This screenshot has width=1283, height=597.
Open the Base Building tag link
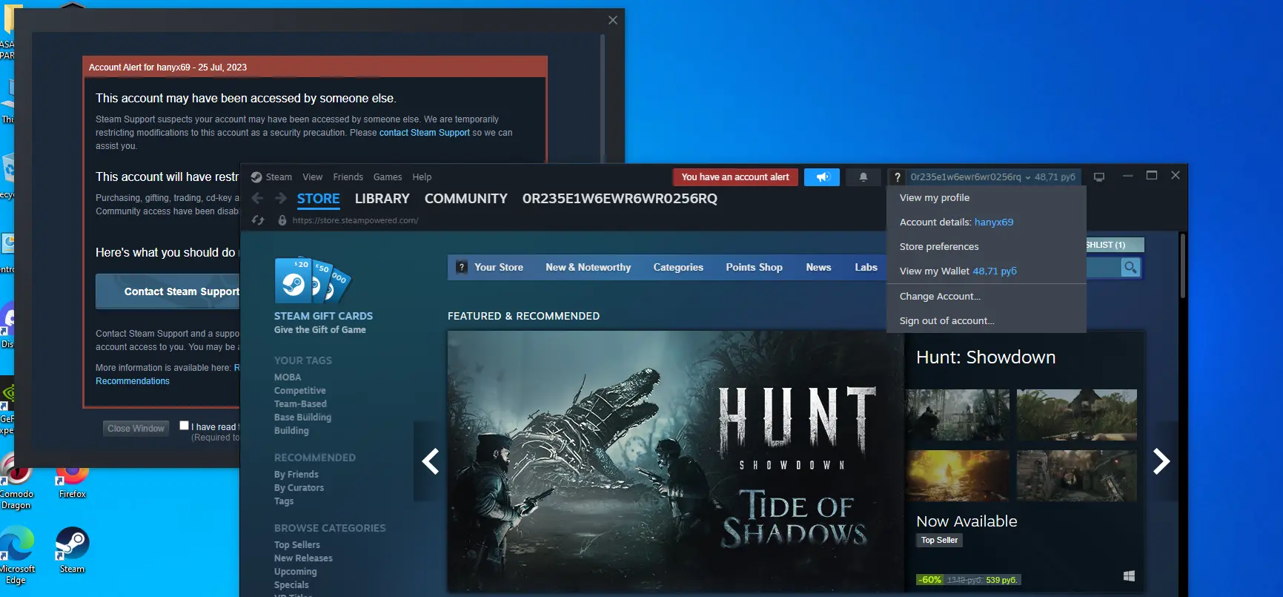pyautogui.click(x=302, y=418)
